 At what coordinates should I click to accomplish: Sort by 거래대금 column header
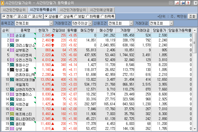coord(143,30)
